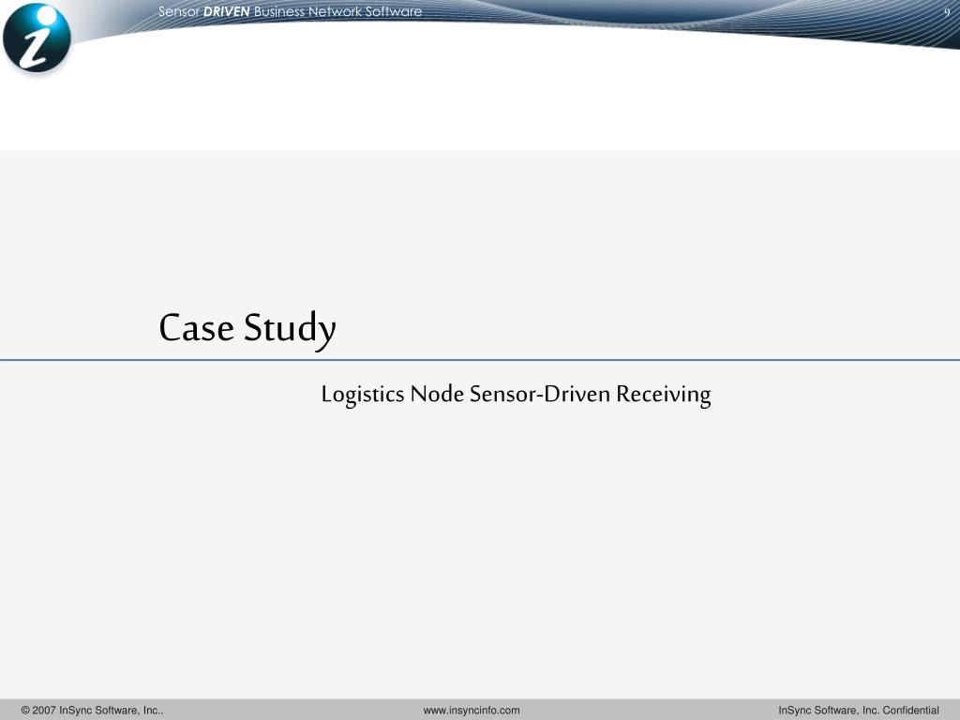960x720 pixels.
Task: Click the InSync round 'i' logo
Action: click(37, 37)
